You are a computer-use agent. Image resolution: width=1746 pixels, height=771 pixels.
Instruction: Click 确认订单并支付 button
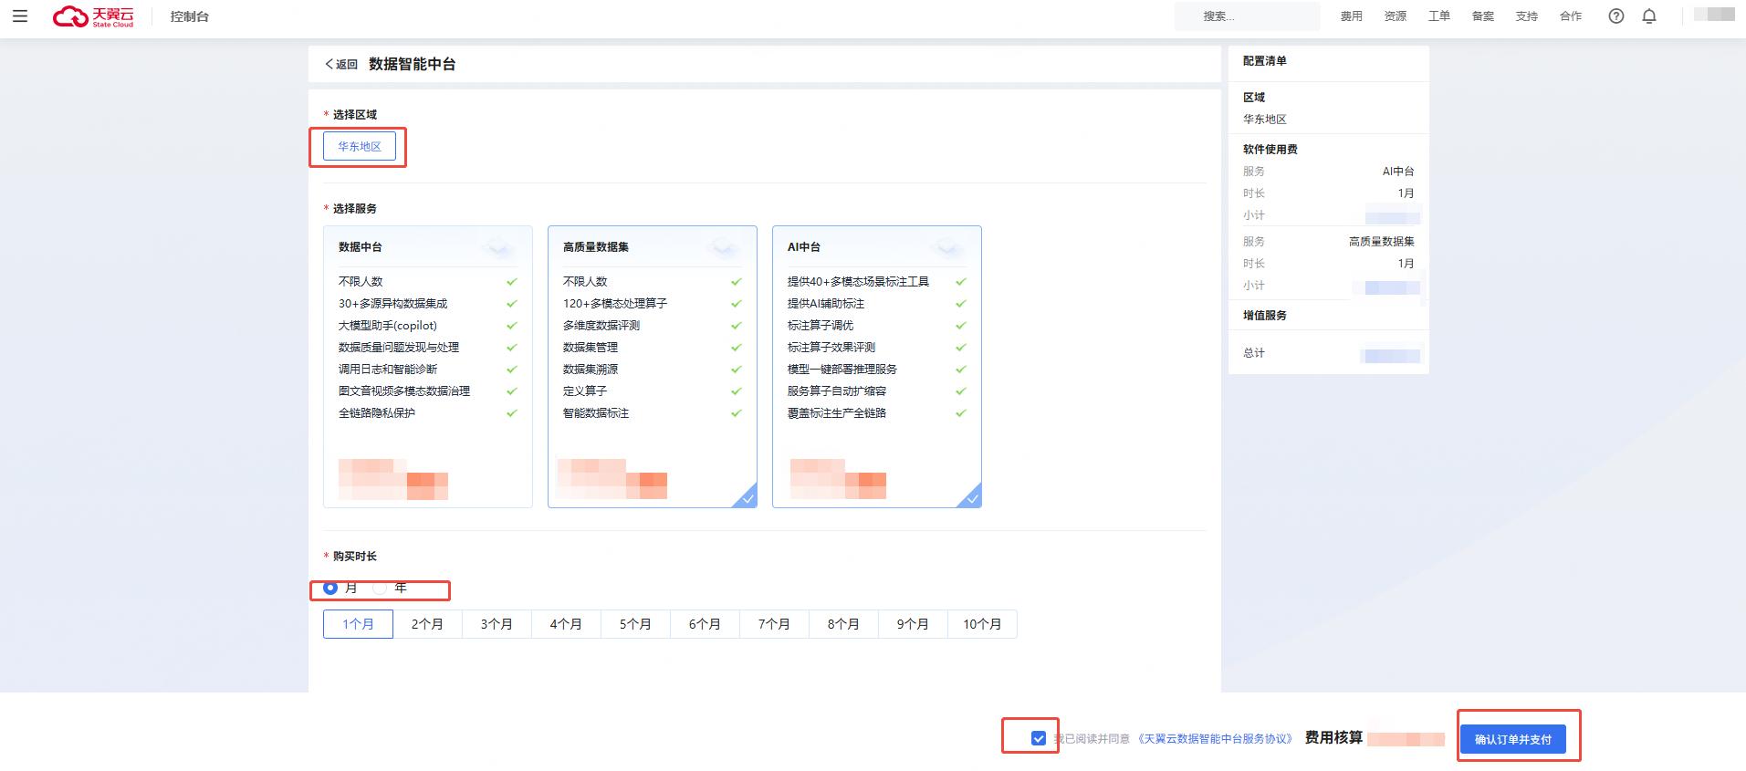(x=1512, y=739)
